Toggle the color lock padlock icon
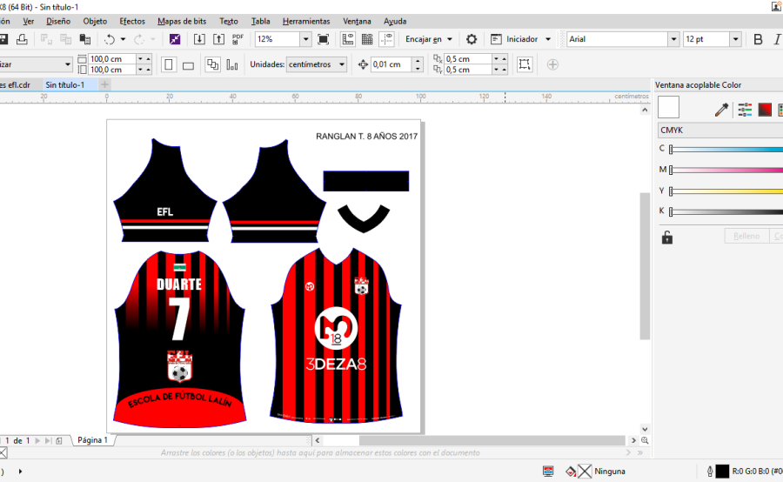 click(667, 238)
